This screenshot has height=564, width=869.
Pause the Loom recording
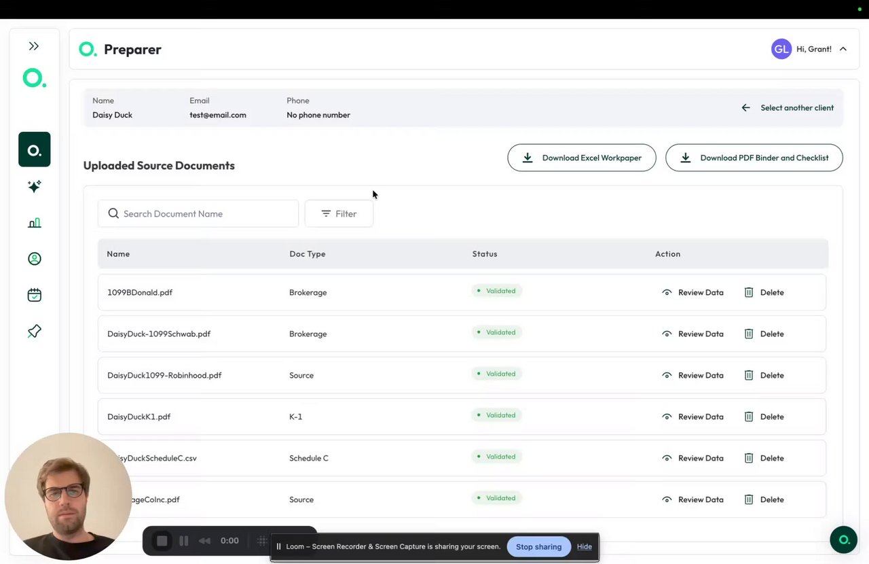click(x=183, y=541)
